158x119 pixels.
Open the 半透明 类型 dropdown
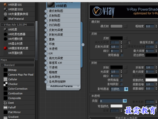[113, 101]
